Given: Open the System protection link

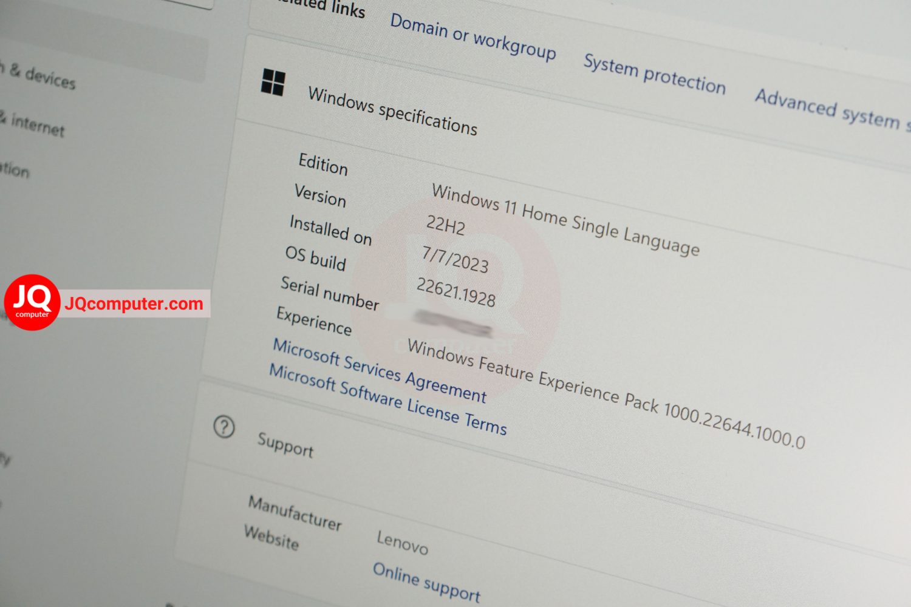Looking at the screenshot, I should [x=655, y=75].
